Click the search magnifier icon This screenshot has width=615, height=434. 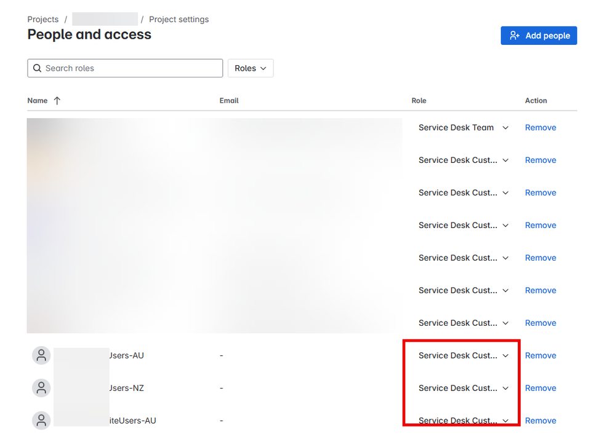[38, 68]
